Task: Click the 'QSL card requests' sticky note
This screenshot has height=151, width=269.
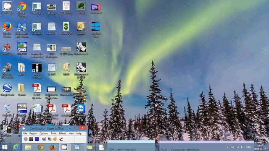Action: [131, 146]
